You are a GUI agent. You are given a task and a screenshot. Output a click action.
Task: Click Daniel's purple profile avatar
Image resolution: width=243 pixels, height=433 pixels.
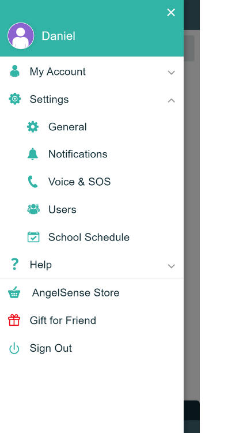click(21, 36)
